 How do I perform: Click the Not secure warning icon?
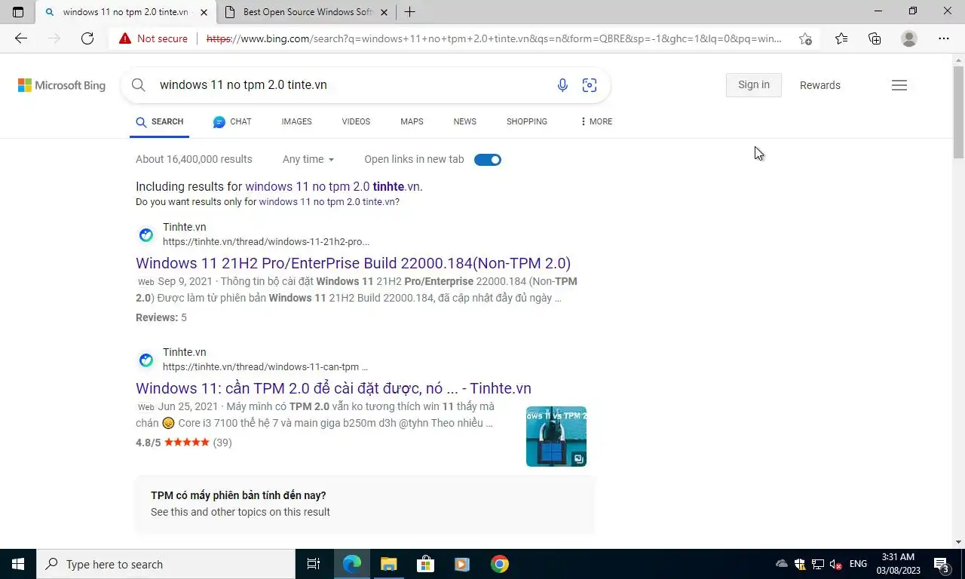pyautogui.click(x=124, y=38)
